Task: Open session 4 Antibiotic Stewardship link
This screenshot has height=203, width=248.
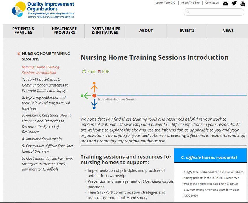Action: 42,139
